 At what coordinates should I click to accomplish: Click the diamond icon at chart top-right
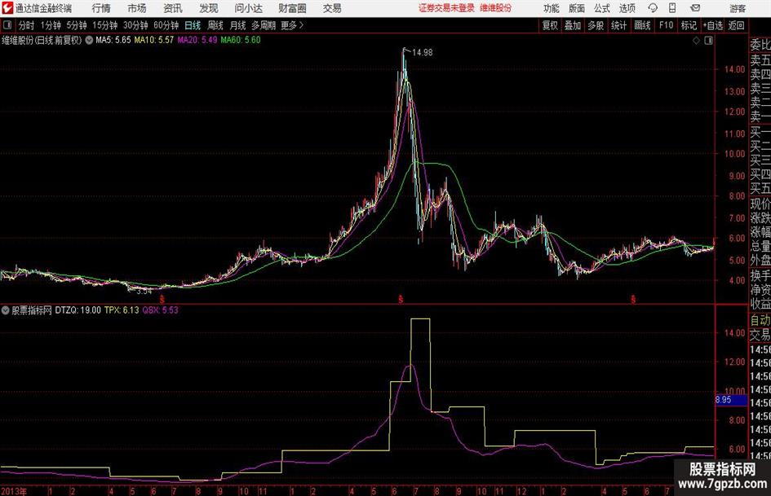click(696, 41)
